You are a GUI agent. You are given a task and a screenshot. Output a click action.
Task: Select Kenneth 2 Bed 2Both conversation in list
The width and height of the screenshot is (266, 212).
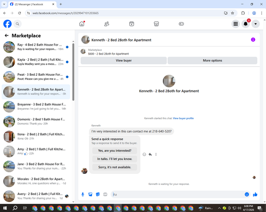coord(36,92)
